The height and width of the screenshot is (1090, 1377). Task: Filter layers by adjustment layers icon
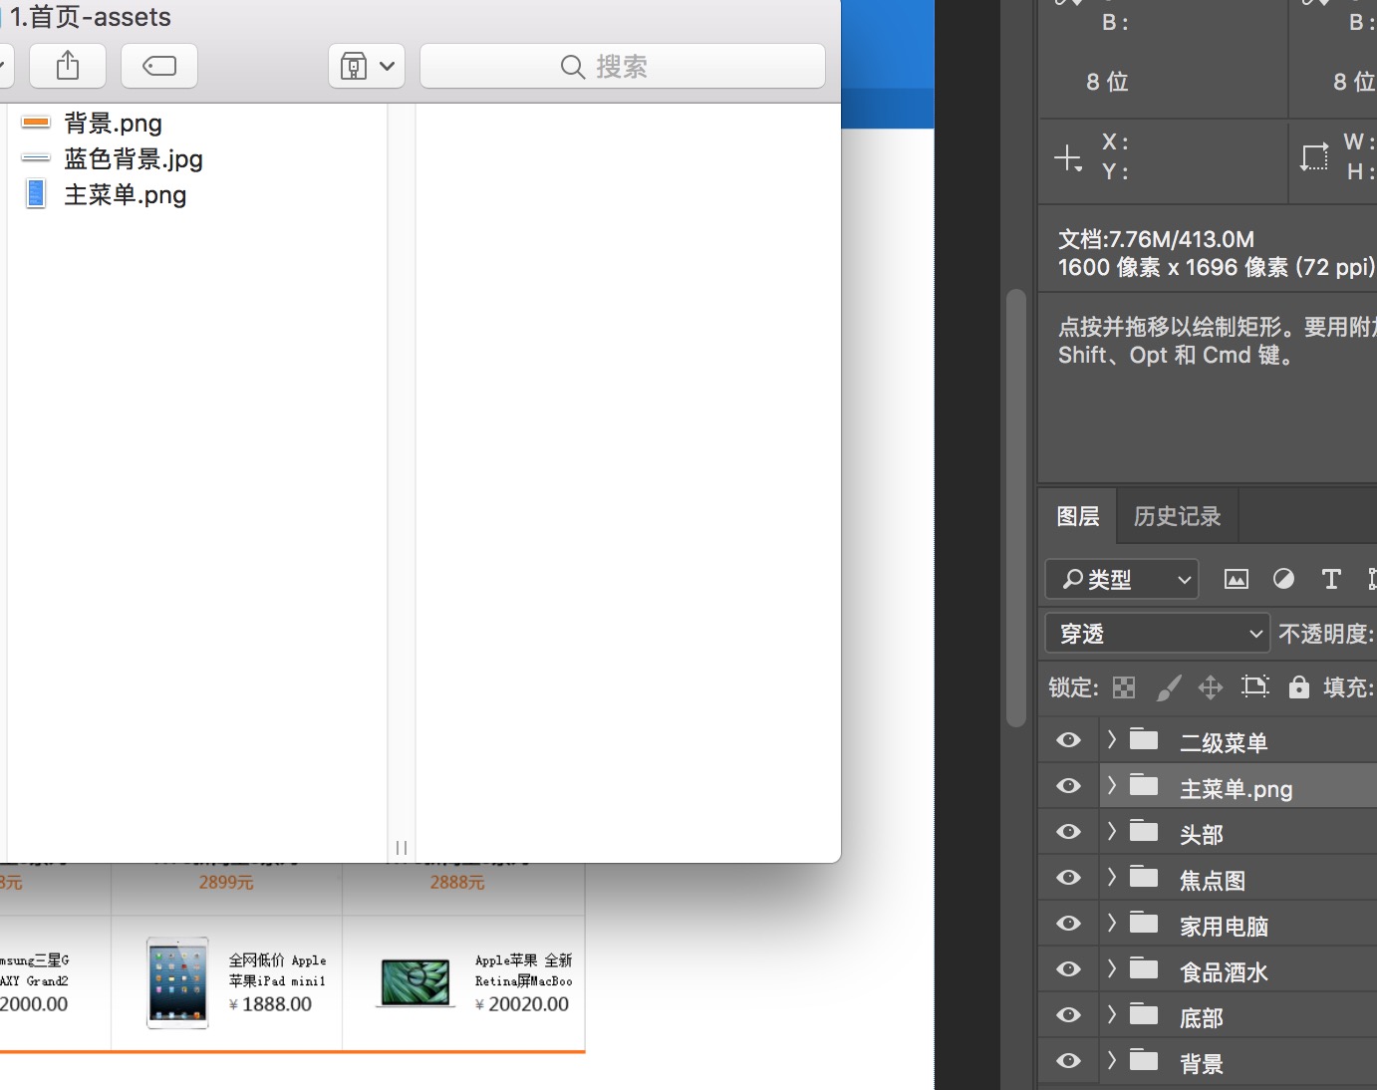(1283, 579)
